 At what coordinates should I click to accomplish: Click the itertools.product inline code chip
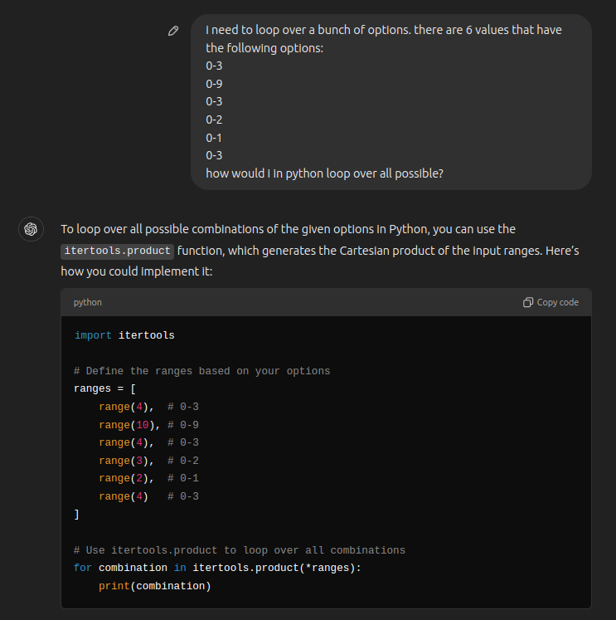117,251
